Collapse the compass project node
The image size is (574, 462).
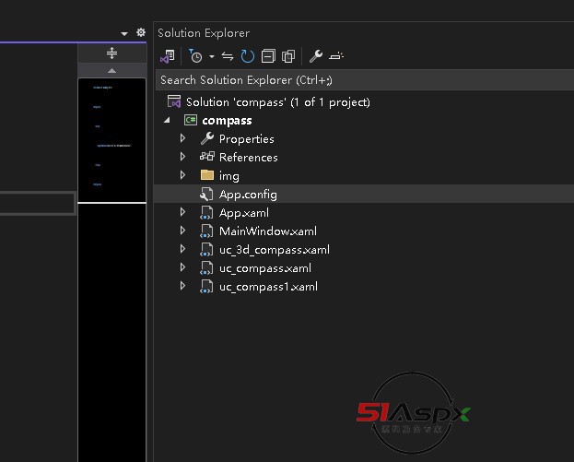click(167, 120)
